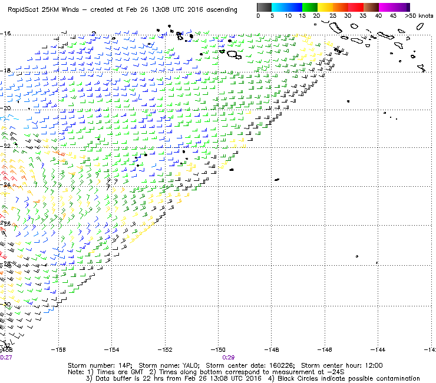Click the -20 latitude label
Screen dimensions: 436x383
point(5,108)
